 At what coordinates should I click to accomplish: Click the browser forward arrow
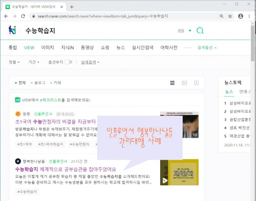pyautogui.click(x=15, y=16)
